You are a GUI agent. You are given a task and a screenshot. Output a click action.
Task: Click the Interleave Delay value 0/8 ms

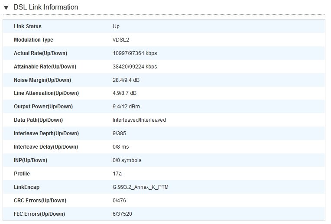pyautogui.click(x=121, y=147)
